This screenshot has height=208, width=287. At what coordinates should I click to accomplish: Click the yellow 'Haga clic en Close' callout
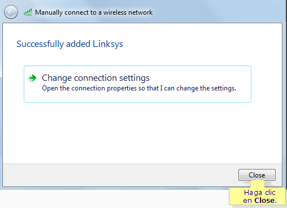(257, 196)
